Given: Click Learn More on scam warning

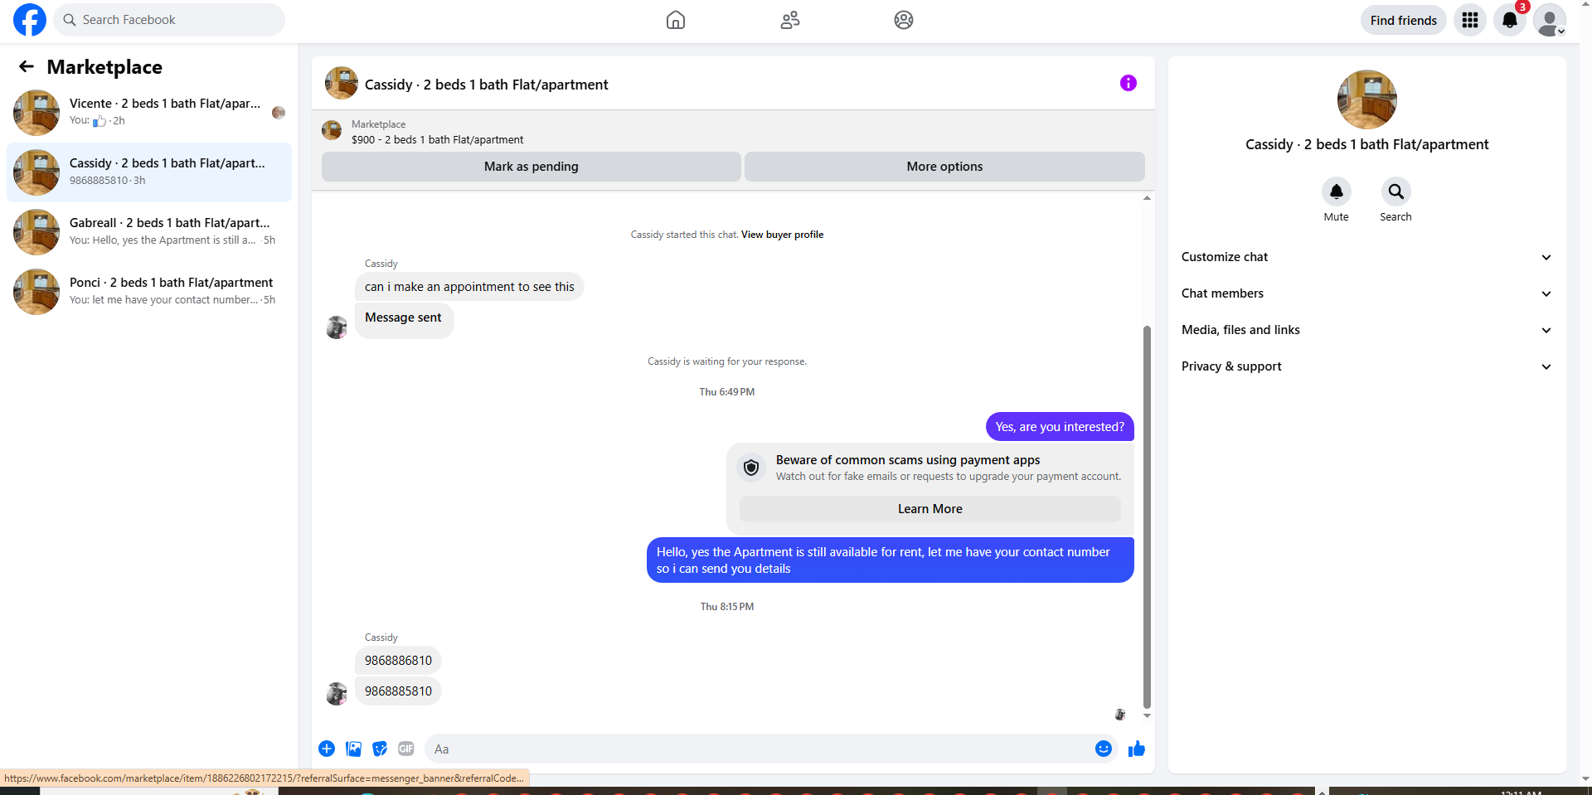Looking at the screenshot, I should click(930, 509).
